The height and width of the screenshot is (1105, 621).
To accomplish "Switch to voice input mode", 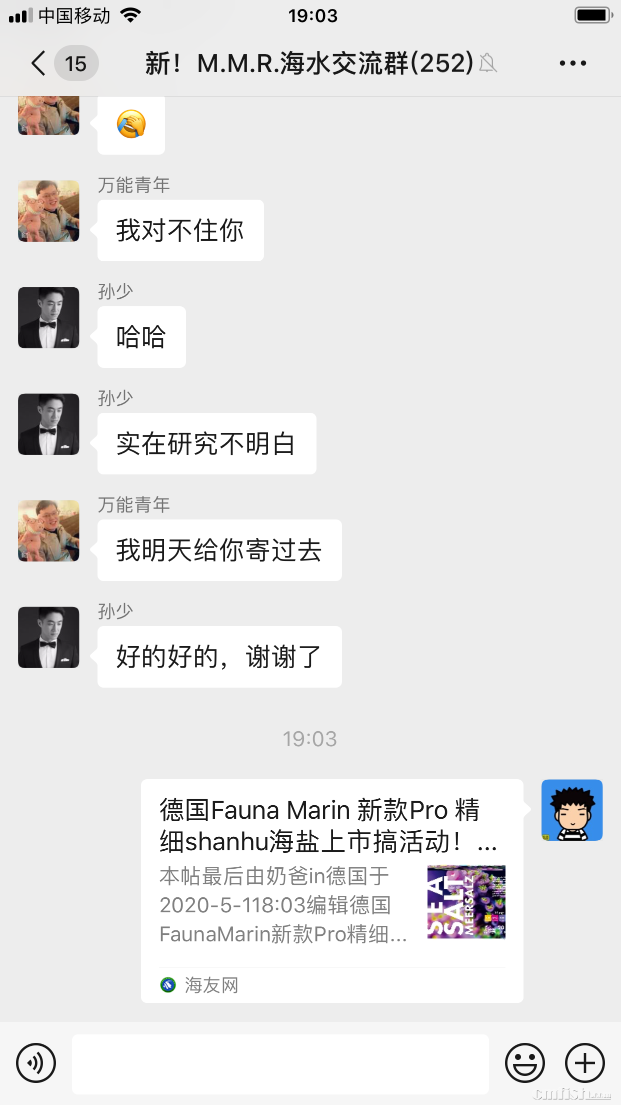I will click(x=36, y=1063).
